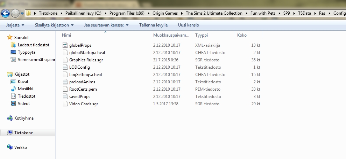Click the Kotiryhmä homegroup icon

point(10,118)
